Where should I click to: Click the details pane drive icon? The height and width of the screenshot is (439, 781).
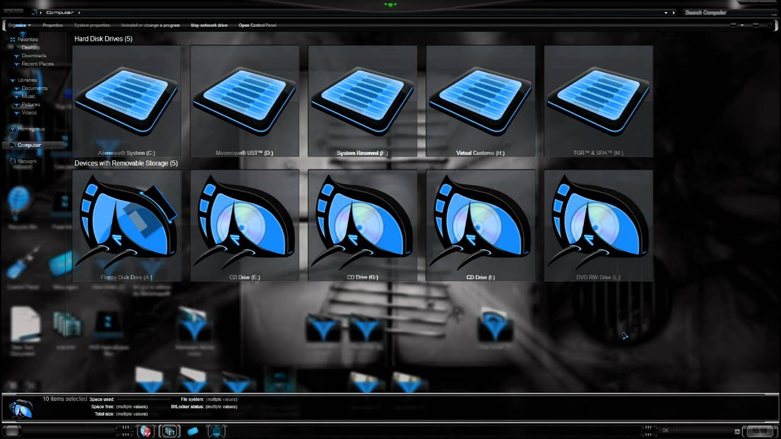(x=21, y=409)
